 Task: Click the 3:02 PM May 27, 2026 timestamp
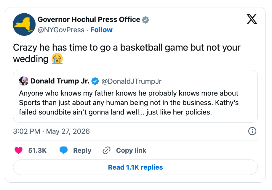[x=51, y=131]
